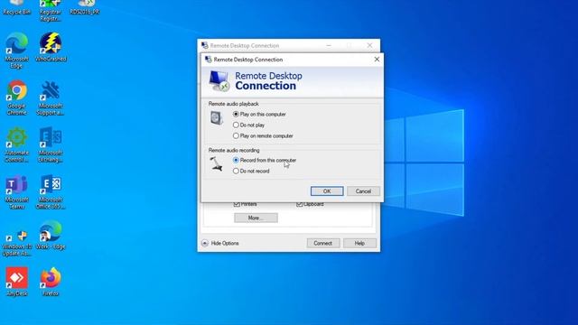The width and height of the screenshot is (578, 325).
Task: Open the Work - Edge desktop shortcut
Action: pos(51,235)
